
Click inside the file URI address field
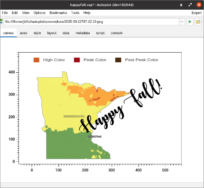tap(91, 21)
